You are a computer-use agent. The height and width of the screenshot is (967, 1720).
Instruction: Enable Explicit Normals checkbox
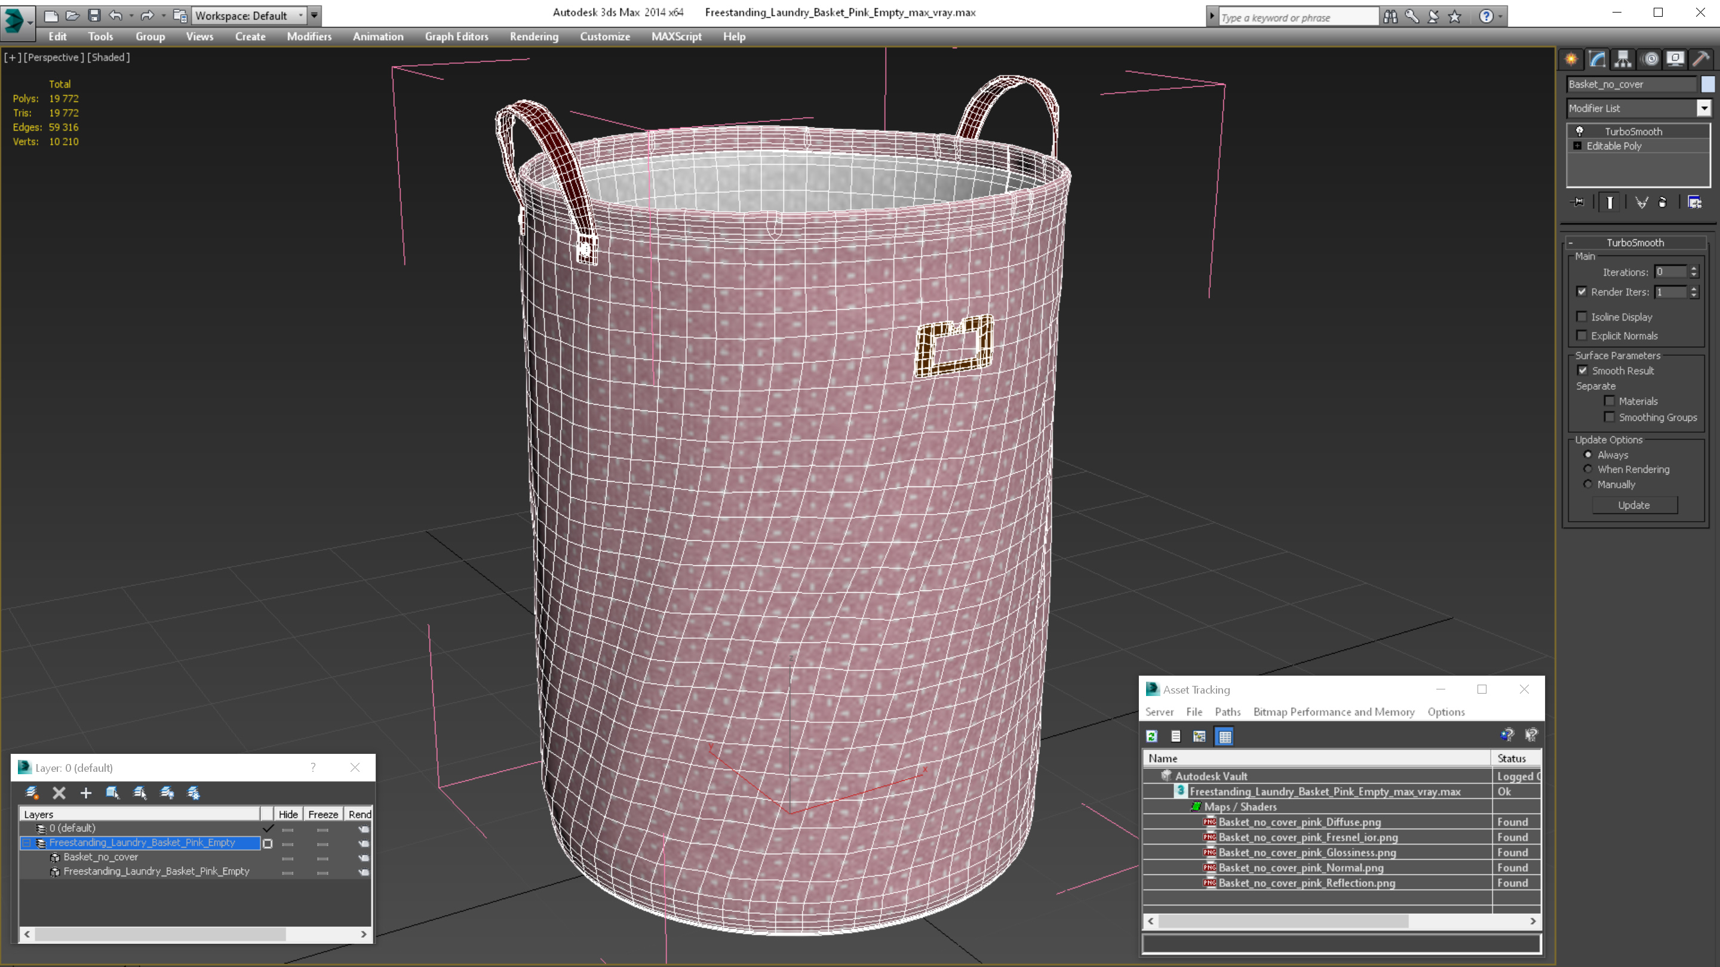click(1581, 335)
